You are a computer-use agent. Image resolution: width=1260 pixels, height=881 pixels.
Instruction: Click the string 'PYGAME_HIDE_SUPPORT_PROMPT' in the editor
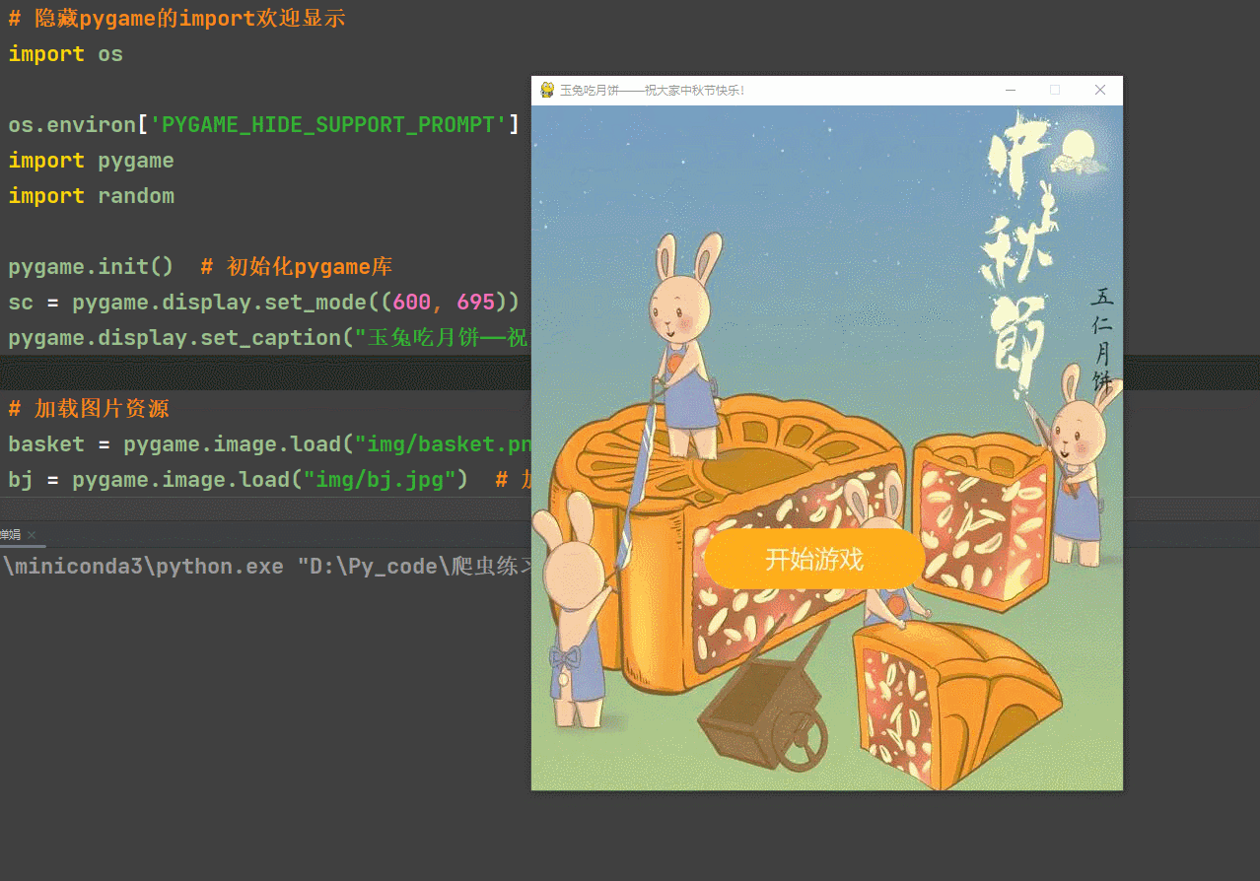(x=328, y=125)
